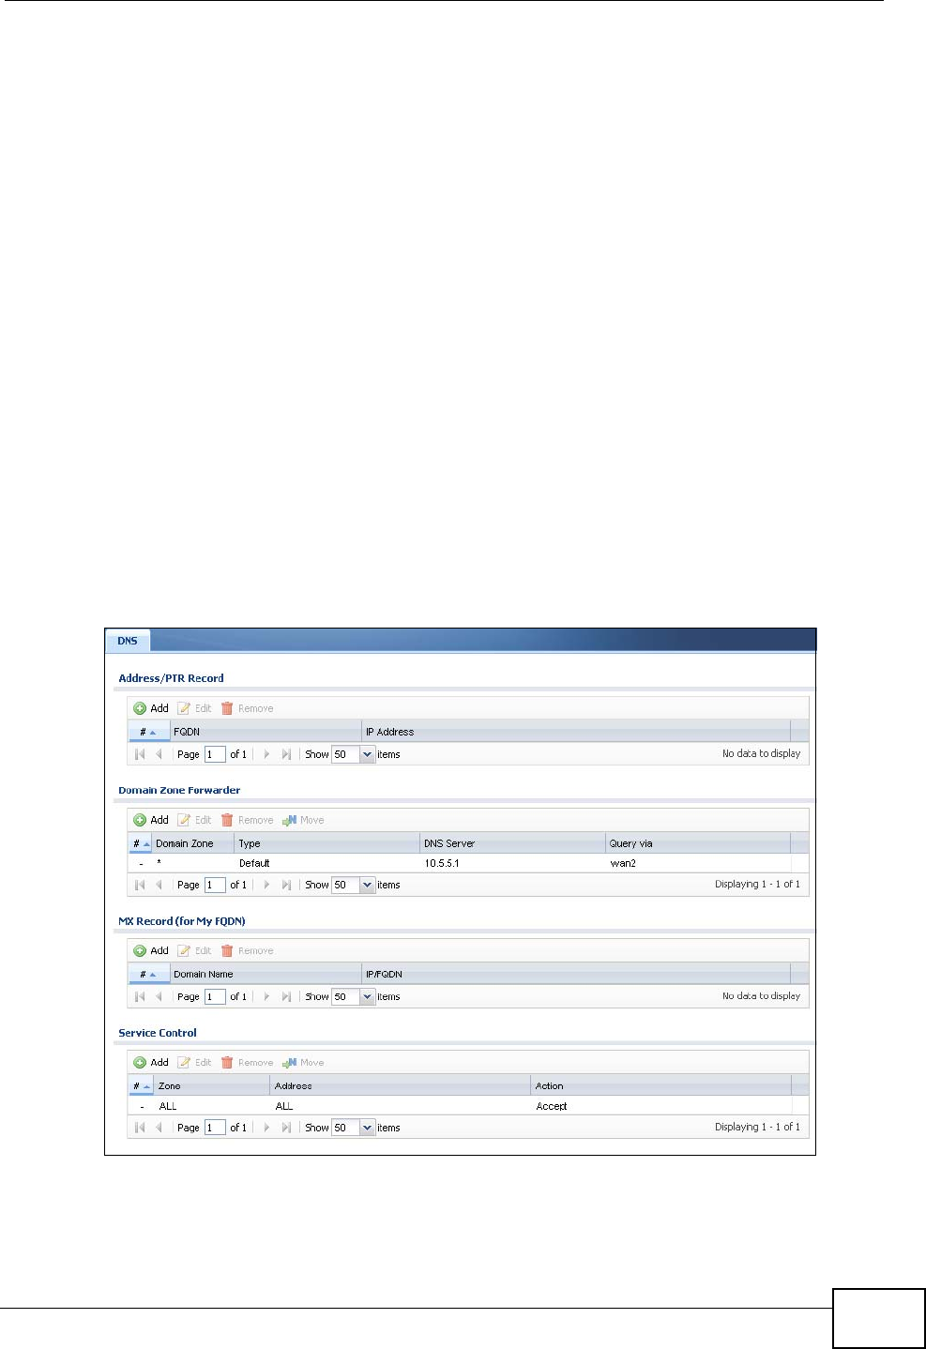
Task: Add a new Service Control rule
Action: (151, 1062)
